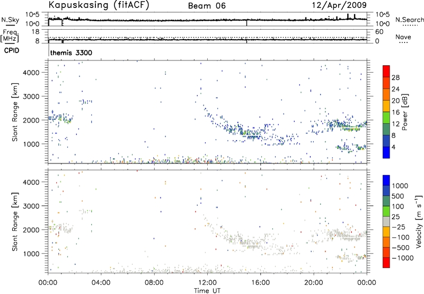Screen dimensions: 424x294
Task: Click the 28 dB colorbar label
Action: [395, 77]
